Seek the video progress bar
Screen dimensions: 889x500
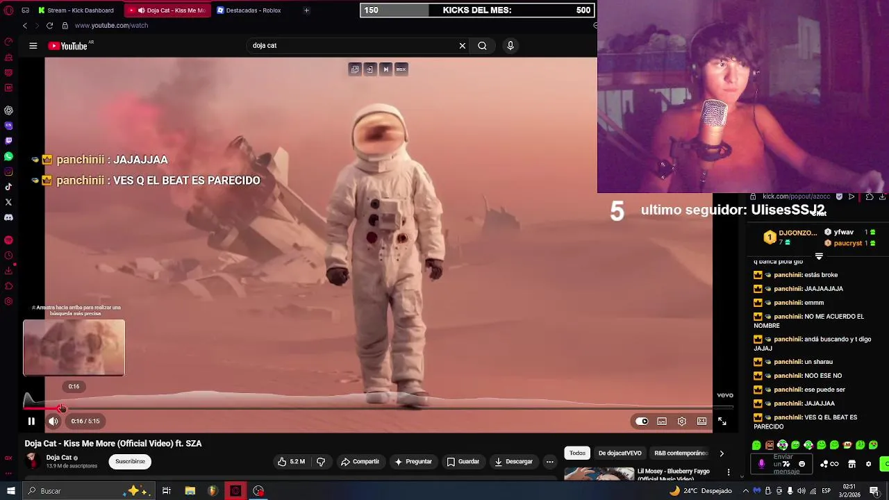click(x=379, y=408)
